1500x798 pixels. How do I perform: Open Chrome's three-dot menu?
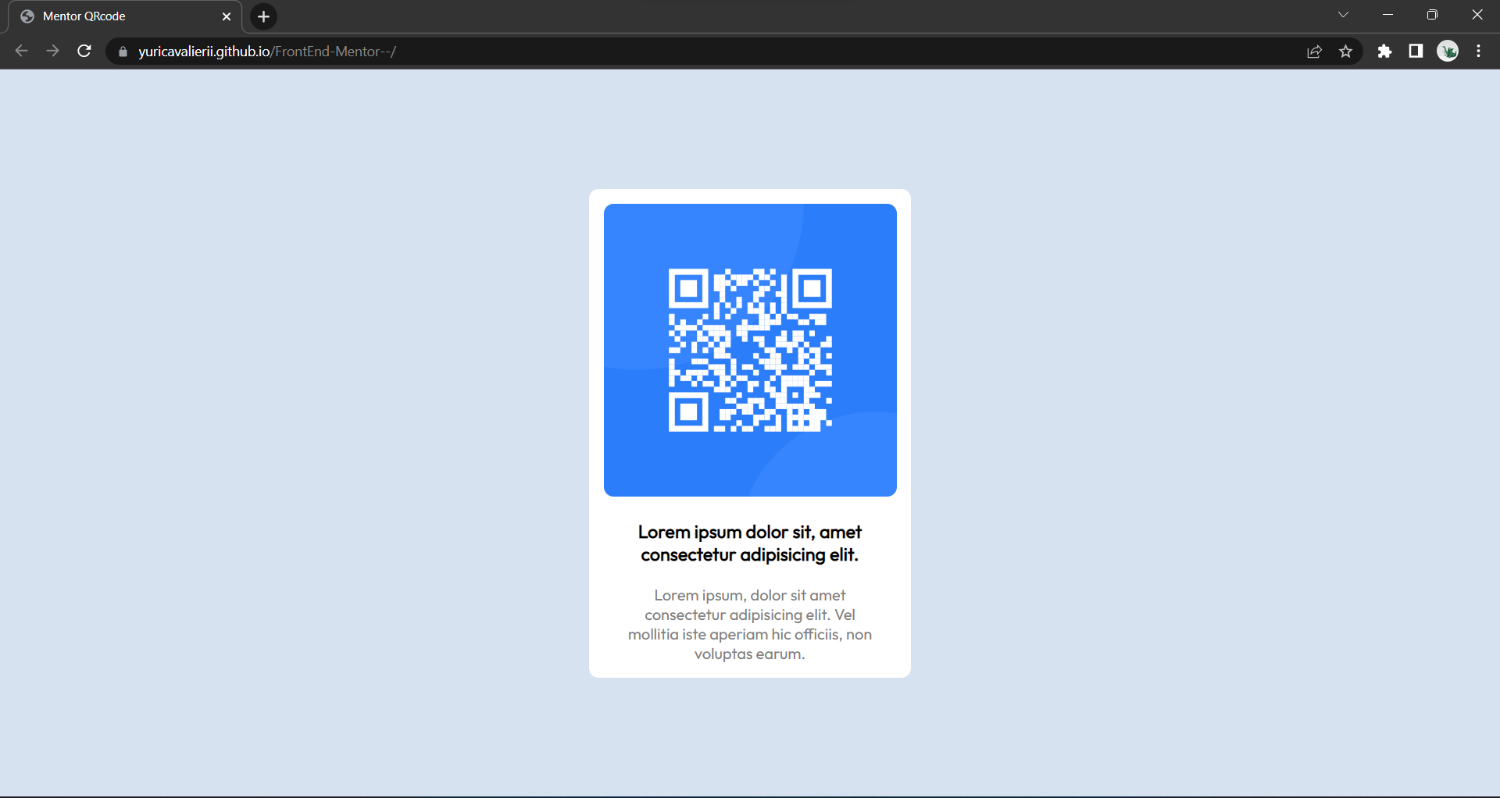coord(1479,52)
